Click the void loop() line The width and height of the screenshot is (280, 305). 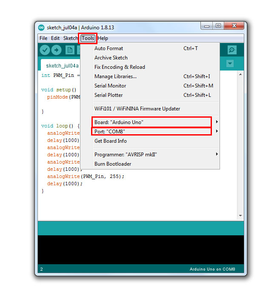[60, 126]
